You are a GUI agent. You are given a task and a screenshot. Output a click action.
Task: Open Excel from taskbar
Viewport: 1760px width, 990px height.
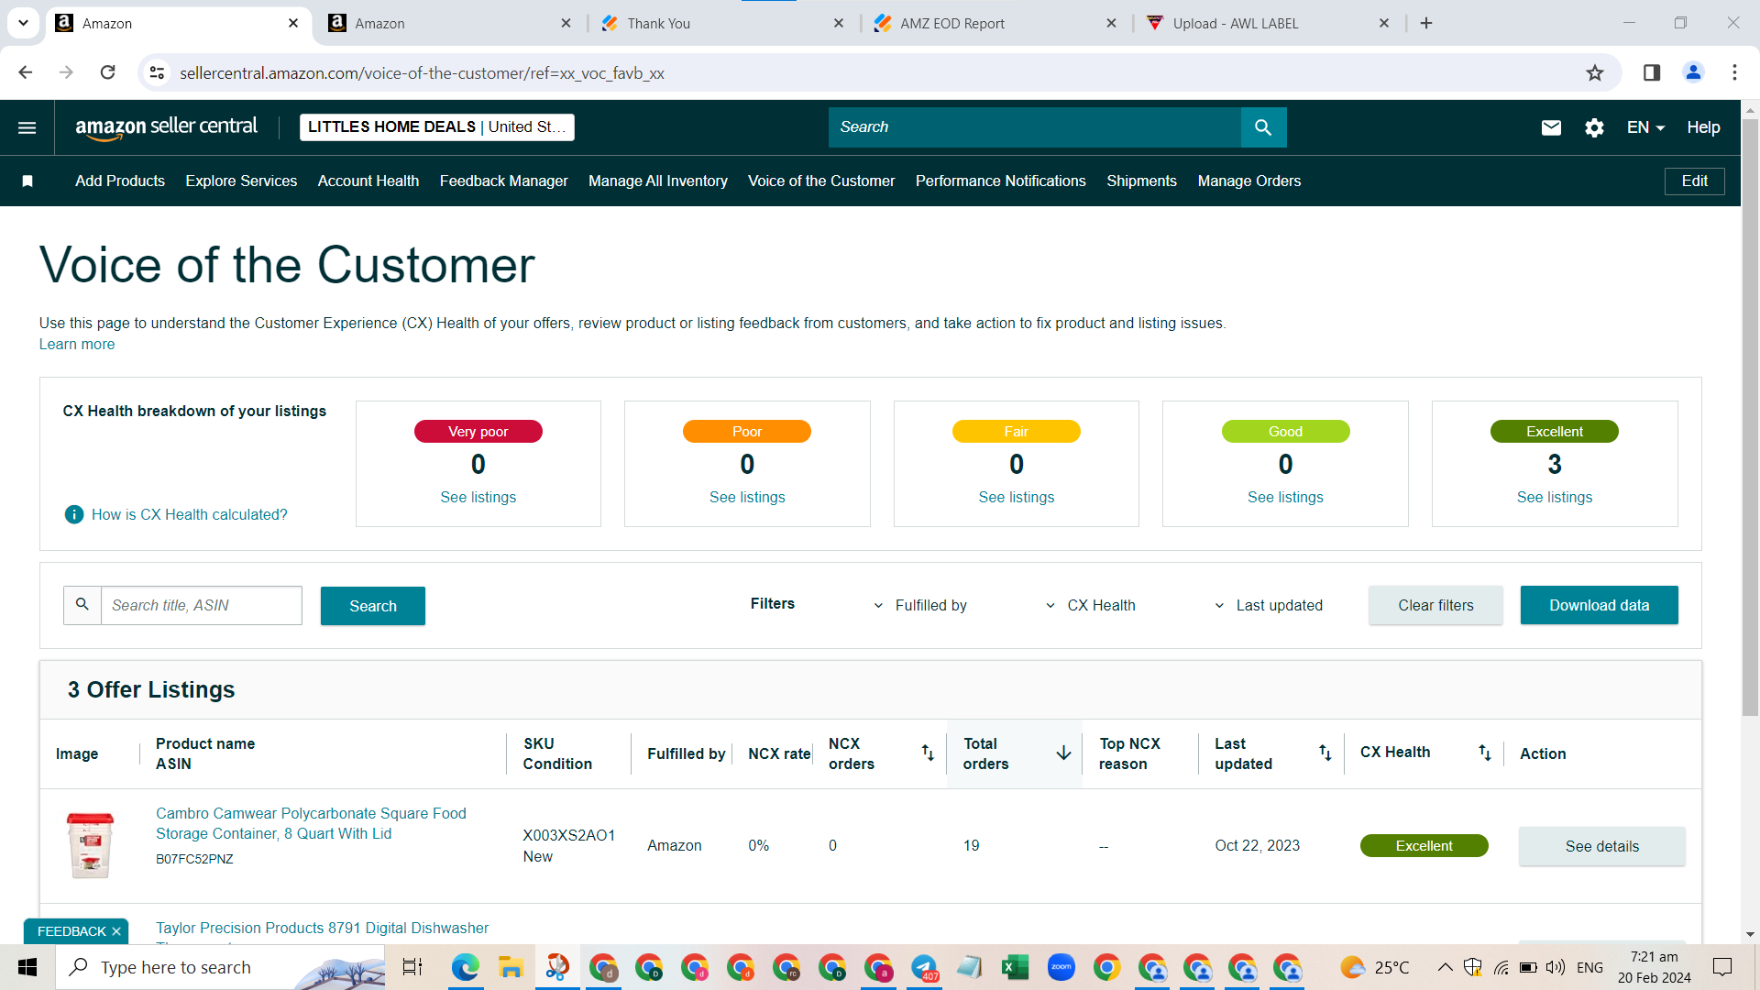click(1015, 967)
